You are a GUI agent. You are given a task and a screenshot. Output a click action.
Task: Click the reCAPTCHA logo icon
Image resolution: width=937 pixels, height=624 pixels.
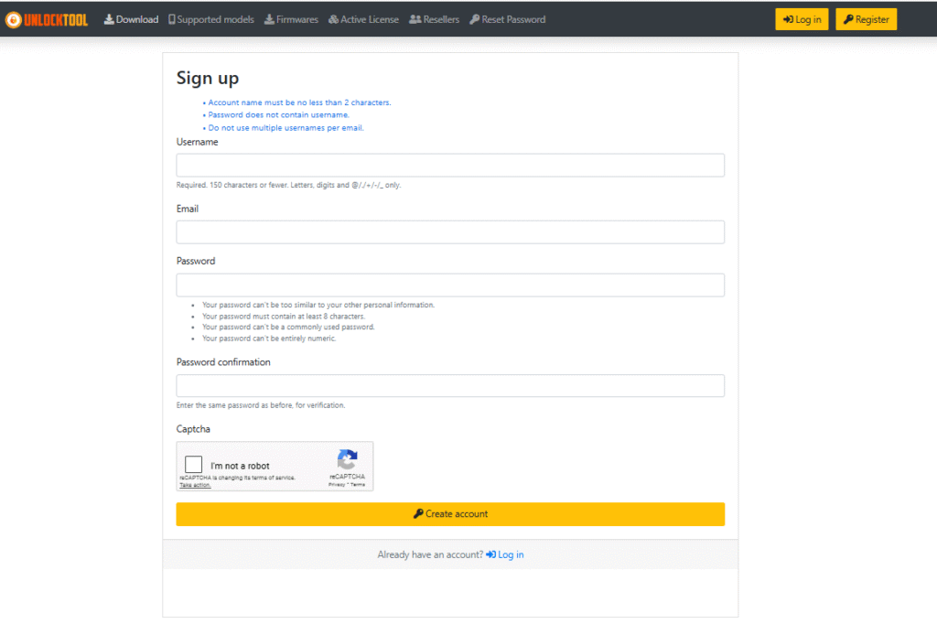pos(347,459)
